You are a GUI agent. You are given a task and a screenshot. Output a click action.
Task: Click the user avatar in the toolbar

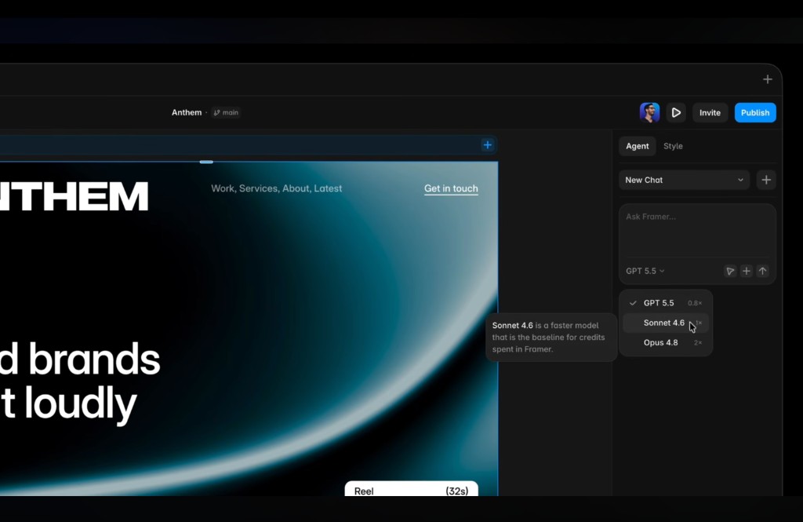tap(649, 112)
